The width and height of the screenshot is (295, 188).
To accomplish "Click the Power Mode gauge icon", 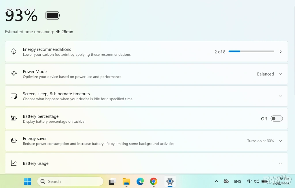I will tap(14, 74).
